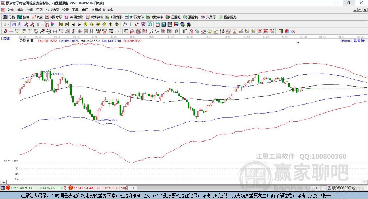
Task: Click the 极反通道 indicator label
Action: (x=26, y=41)
